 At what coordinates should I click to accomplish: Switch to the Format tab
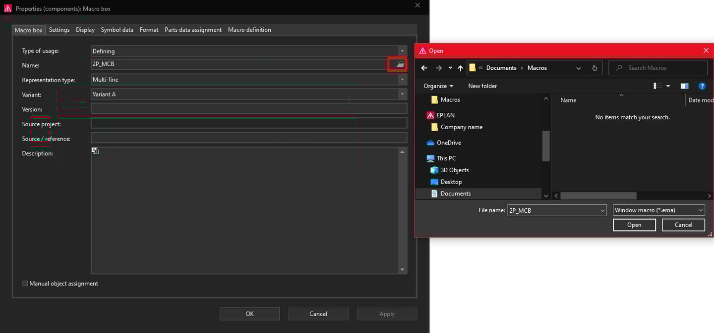pos(149,30)
